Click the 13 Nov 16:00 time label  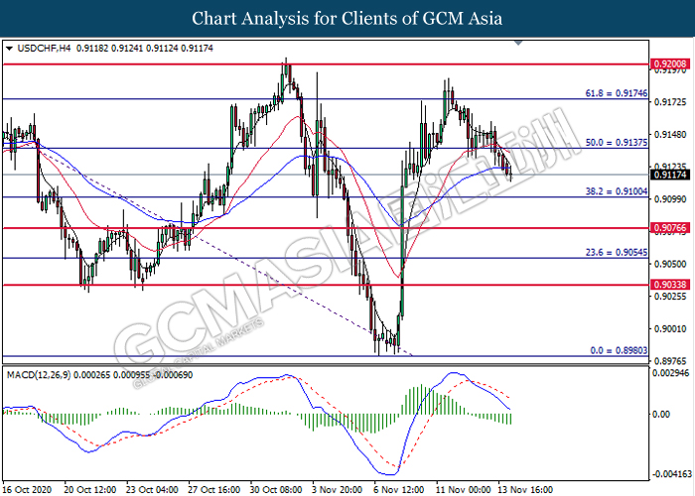click(x=525, y=489)
